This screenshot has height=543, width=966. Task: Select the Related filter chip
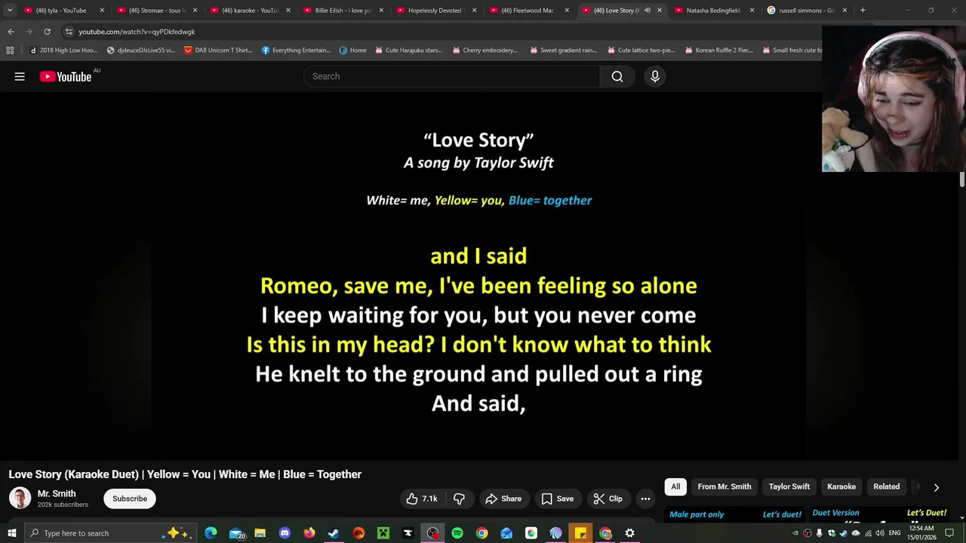point(887,486)
